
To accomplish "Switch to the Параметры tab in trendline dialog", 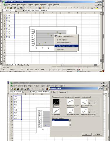I will pos(62,92).
